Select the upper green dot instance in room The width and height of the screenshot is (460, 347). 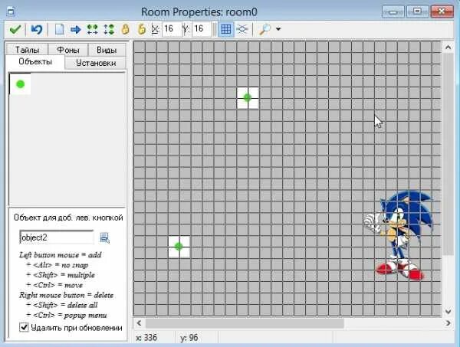248,97
